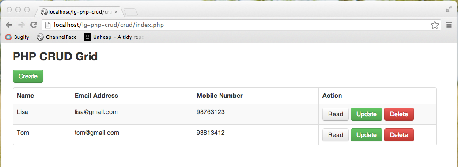Click the browser back arrow
Screen dimensions: 458x167
tap(9, 25)
